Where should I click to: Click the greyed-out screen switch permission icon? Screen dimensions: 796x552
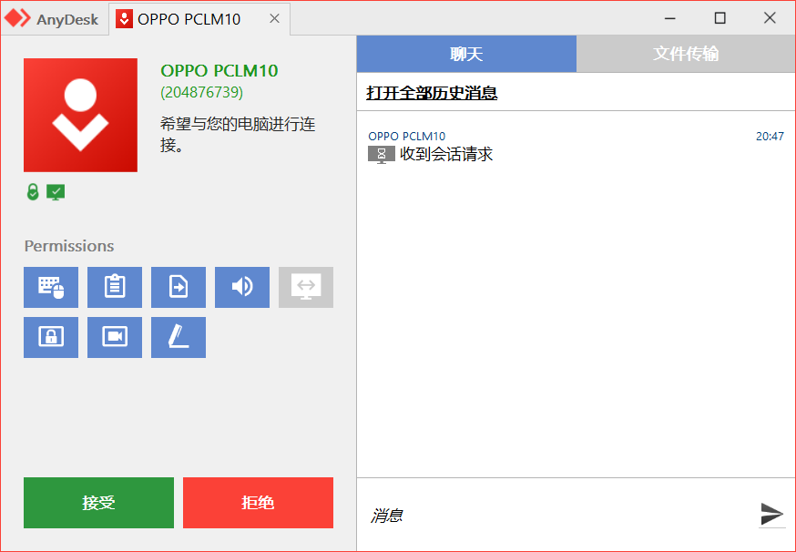tap(306, 287)
